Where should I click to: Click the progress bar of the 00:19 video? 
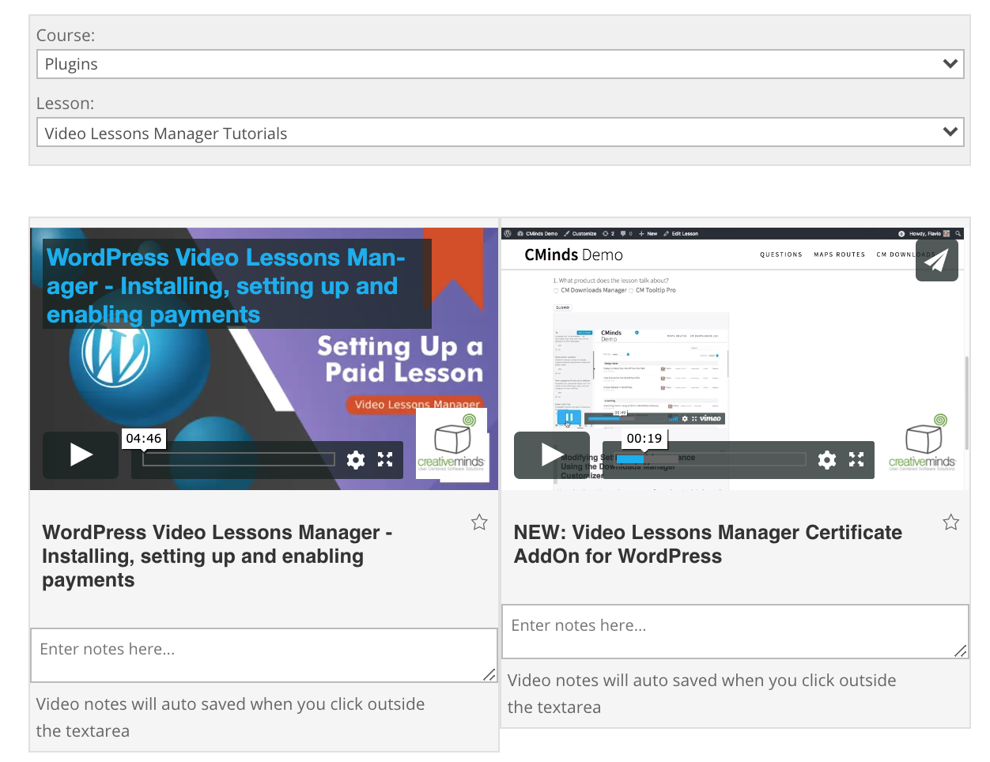(x=710, y=459)
